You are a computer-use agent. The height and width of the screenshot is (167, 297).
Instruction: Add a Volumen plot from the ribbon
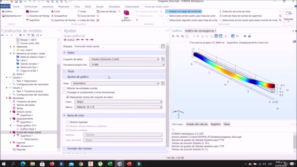click(x=32, y=12)
